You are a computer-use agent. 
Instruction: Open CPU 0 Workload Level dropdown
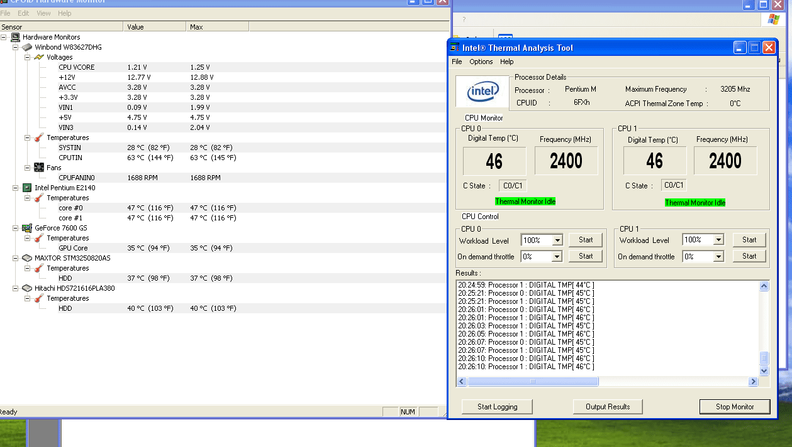(x=557, y=240)
